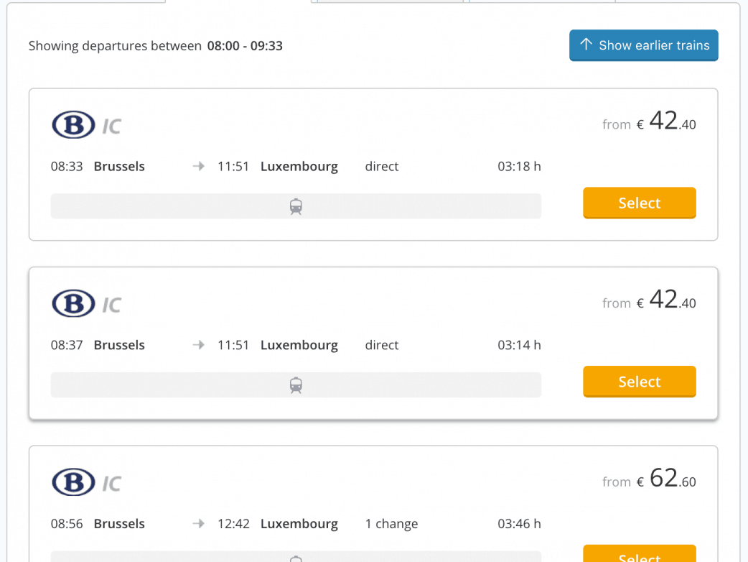Click the train icon in 08:33 journey bar
Image resolution: width=748 pixels, height=562 pixels.
coord(296,207)
